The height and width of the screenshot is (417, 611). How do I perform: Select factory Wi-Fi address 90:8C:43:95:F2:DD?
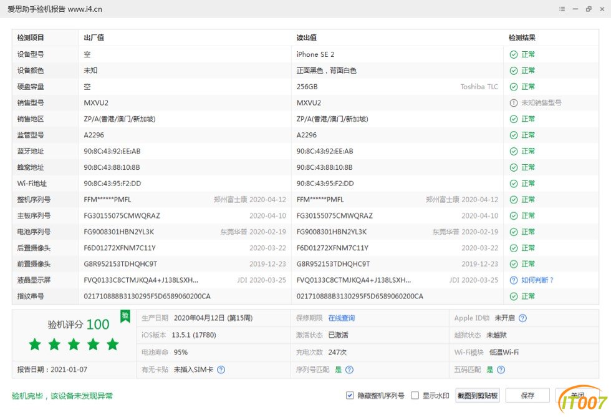113,184
